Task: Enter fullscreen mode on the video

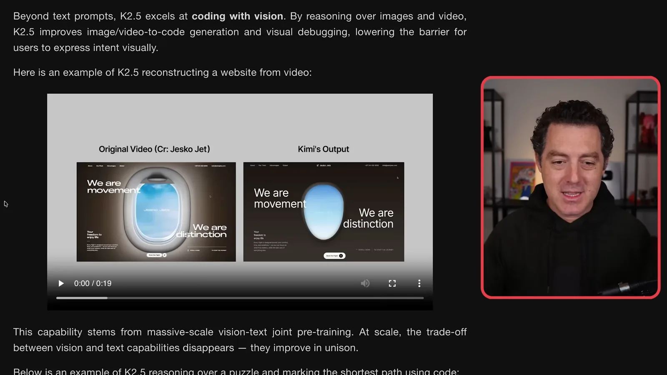Action: click(x=392, y=283)
